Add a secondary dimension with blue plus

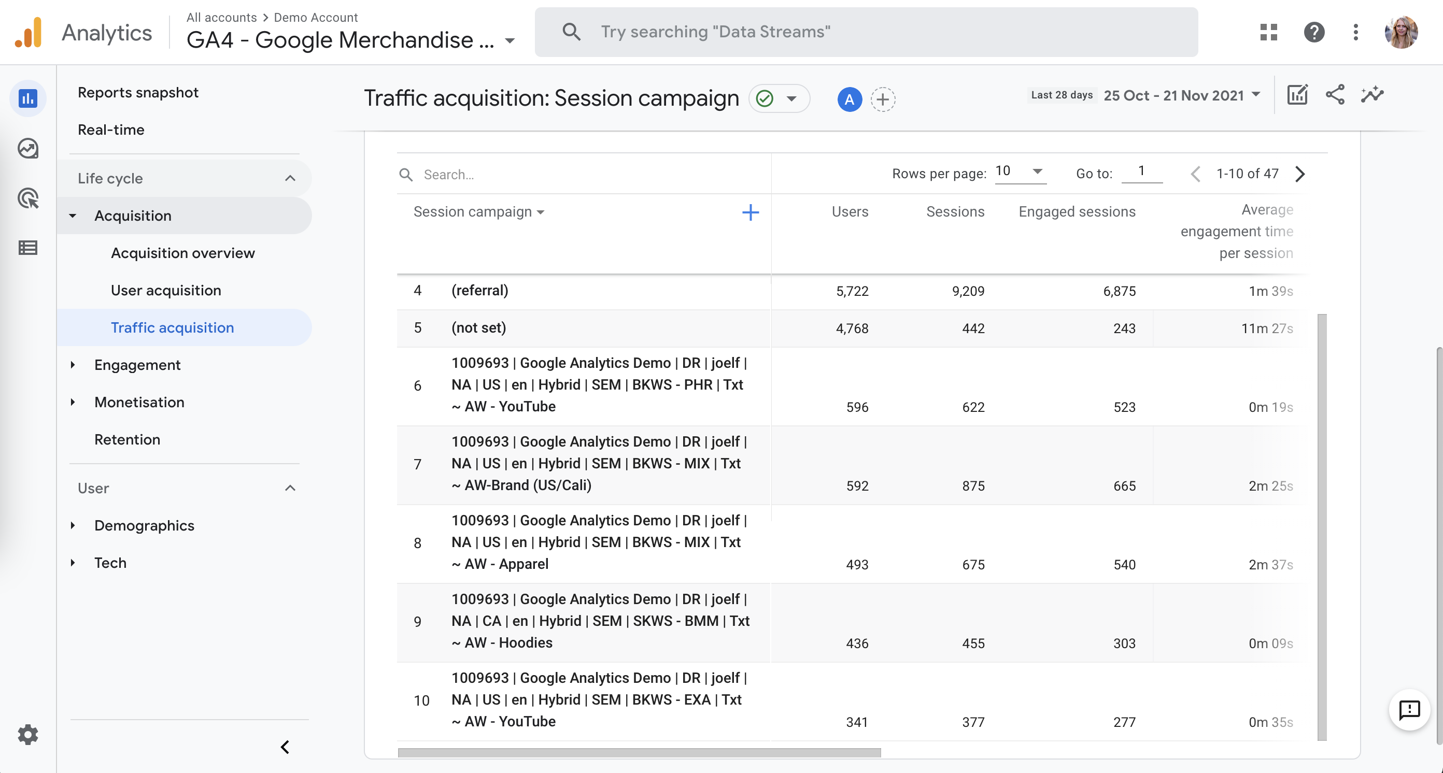tap(750, 212)
